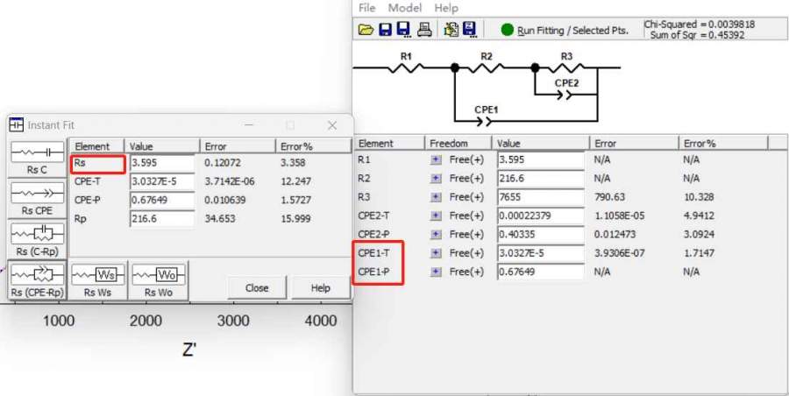Toggle freedom button for CPE1-P row

pos(436,272)
